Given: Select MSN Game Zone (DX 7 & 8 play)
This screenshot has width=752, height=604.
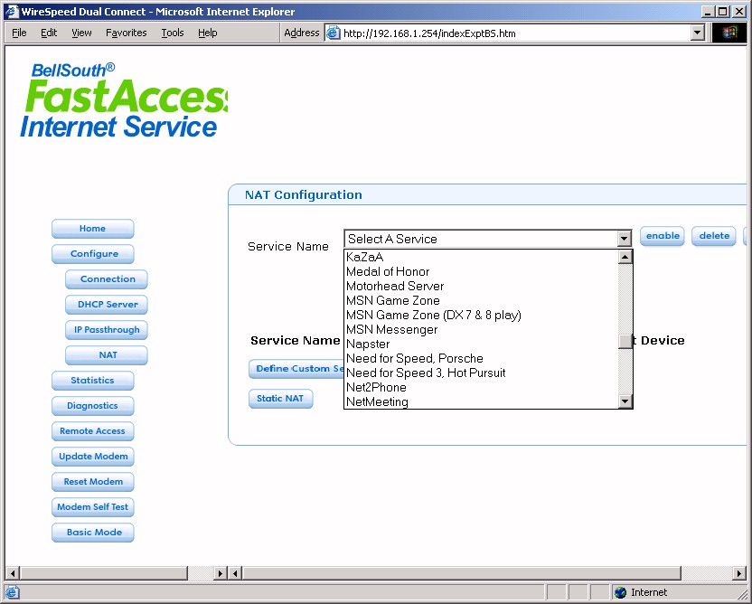Looking at the screenshot, I should [482, 315].
